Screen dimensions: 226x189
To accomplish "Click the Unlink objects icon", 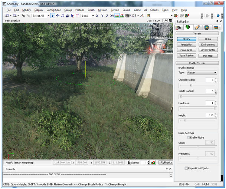I will (x=29, y=16).
